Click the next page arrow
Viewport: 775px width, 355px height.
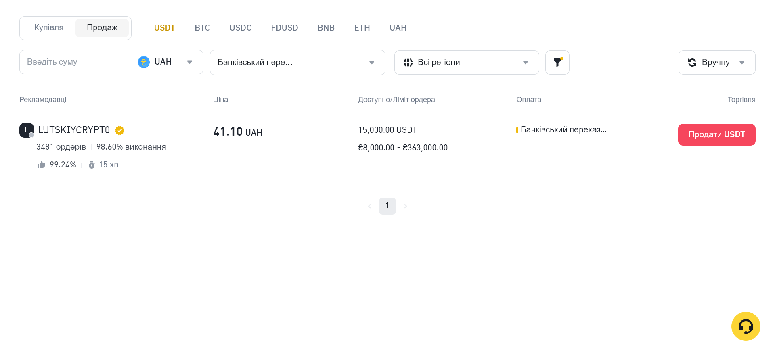point(406,206)
